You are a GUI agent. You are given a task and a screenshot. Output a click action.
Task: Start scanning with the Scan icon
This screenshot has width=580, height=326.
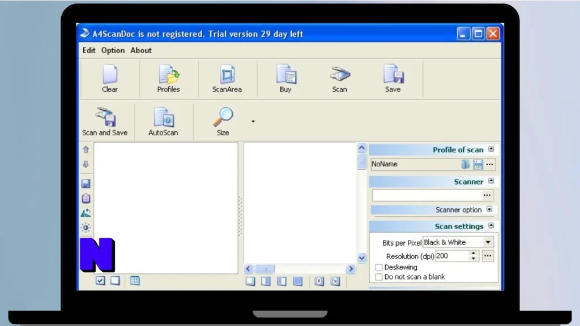click(340, 79)
